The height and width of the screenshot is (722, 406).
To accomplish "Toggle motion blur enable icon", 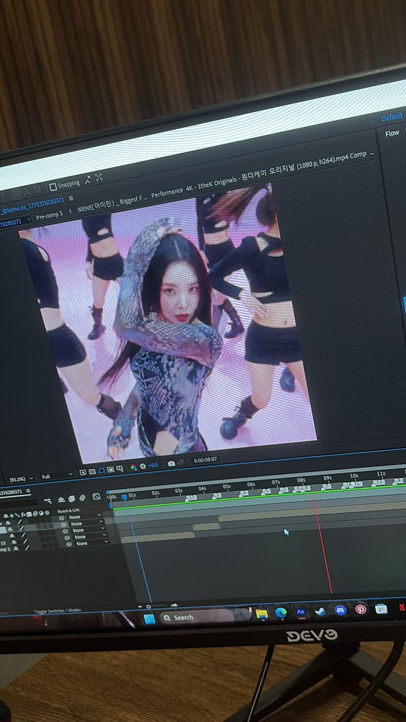I will [82, 498].
